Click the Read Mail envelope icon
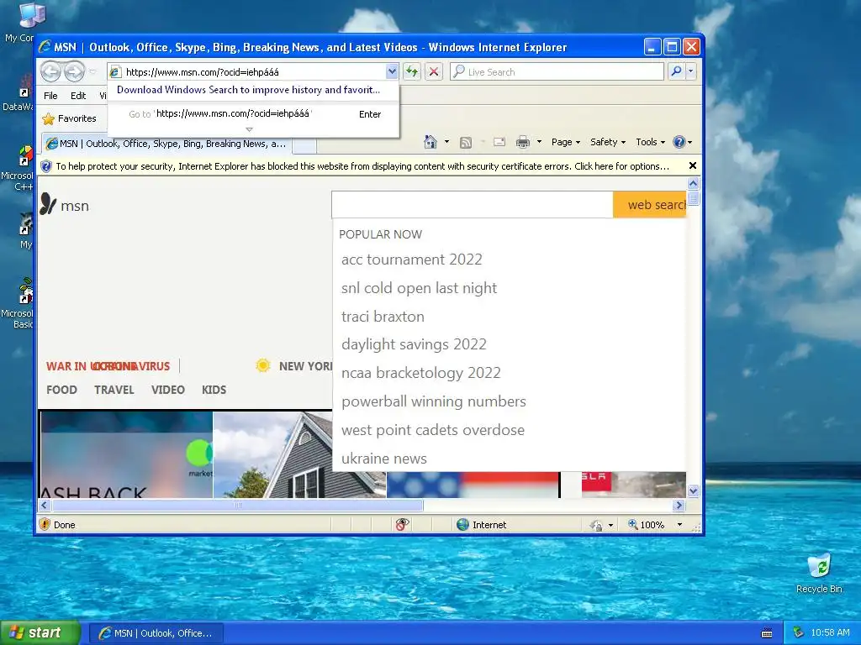This screenshot has height=645, width=861. (499, 142)
